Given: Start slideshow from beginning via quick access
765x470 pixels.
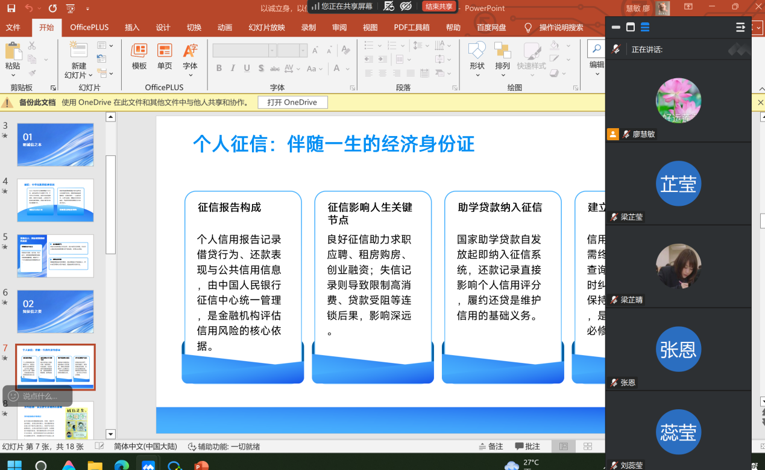Looking at the screenshot, I should click(71, 8).
